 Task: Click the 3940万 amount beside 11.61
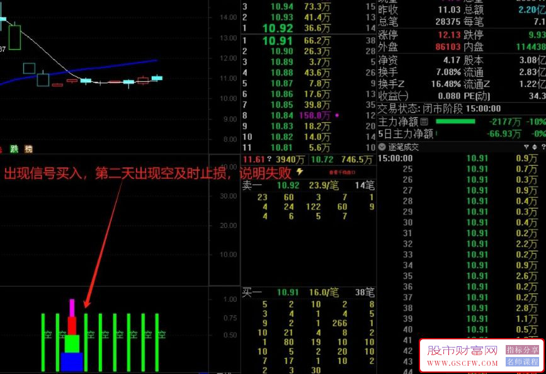point(290,160)
